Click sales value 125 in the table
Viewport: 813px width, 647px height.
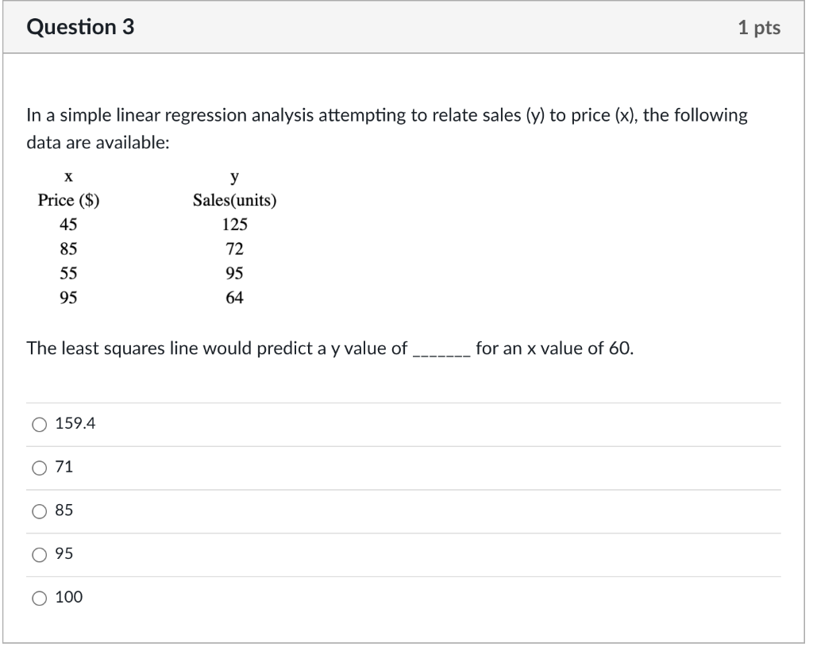(234, 225)
